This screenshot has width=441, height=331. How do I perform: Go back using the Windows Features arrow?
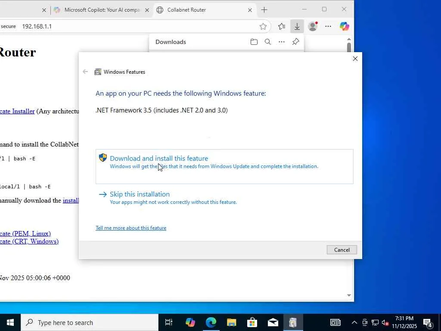(x=85, y=72)
